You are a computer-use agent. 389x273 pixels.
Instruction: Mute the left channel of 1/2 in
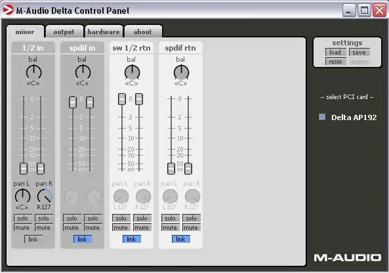(22, 227)
